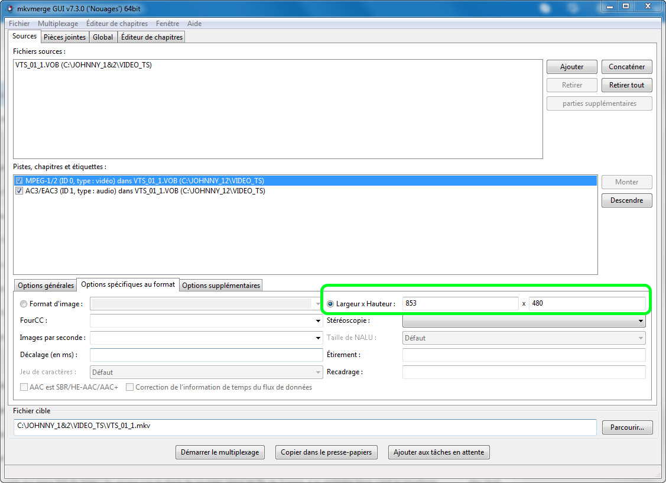Click Ajouter aux tâches en attente
The height and width of the screenshot is (483, 666).
point(438,452)
